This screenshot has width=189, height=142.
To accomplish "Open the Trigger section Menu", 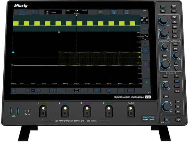I will point(175,44).
